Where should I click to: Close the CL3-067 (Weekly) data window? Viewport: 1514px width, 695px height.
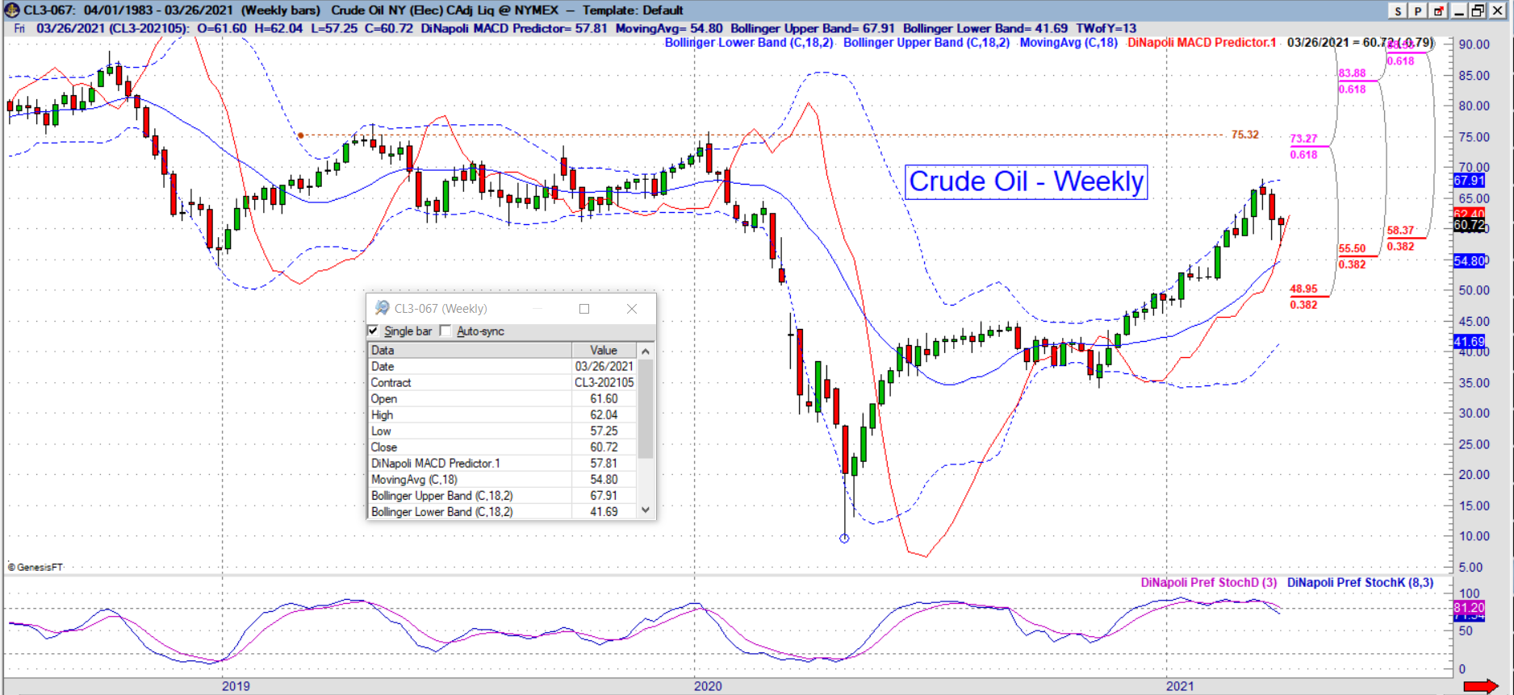click(632, 309)
